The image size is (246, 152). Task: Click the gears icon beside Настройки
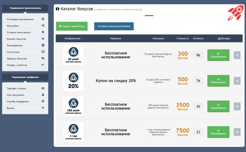click(x=43, y=26)
